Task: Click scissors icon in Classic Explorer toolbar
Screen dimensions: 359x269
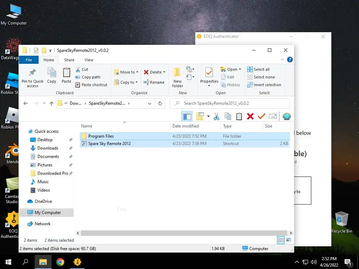Action: (x=216, y=116)
